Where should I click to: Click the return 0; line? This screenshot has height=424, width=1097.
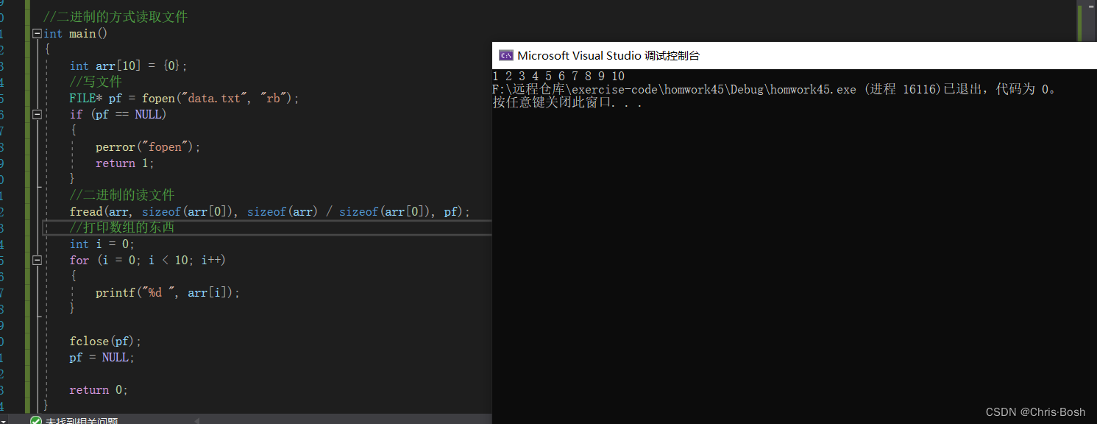click(99, 389)
